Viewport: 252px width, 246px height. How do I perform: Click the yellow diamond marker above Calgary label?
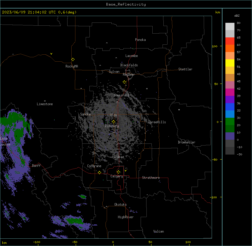coord(118,172)
